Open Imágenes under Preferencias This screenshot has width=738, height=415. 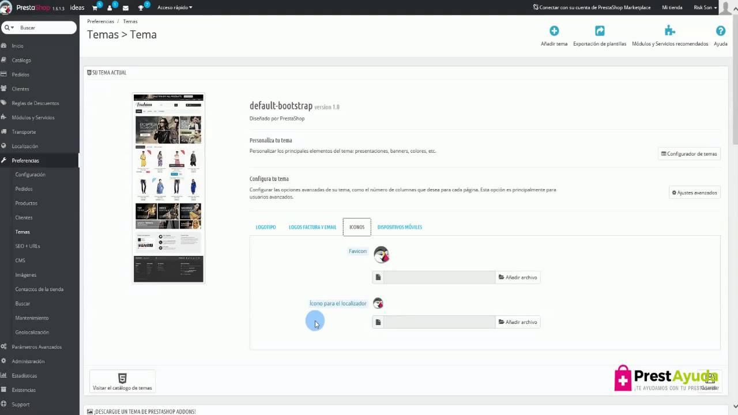click(25, 275)
